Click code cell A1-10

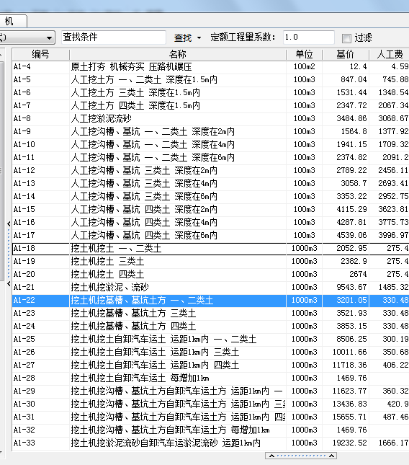(x=41, y=145)
